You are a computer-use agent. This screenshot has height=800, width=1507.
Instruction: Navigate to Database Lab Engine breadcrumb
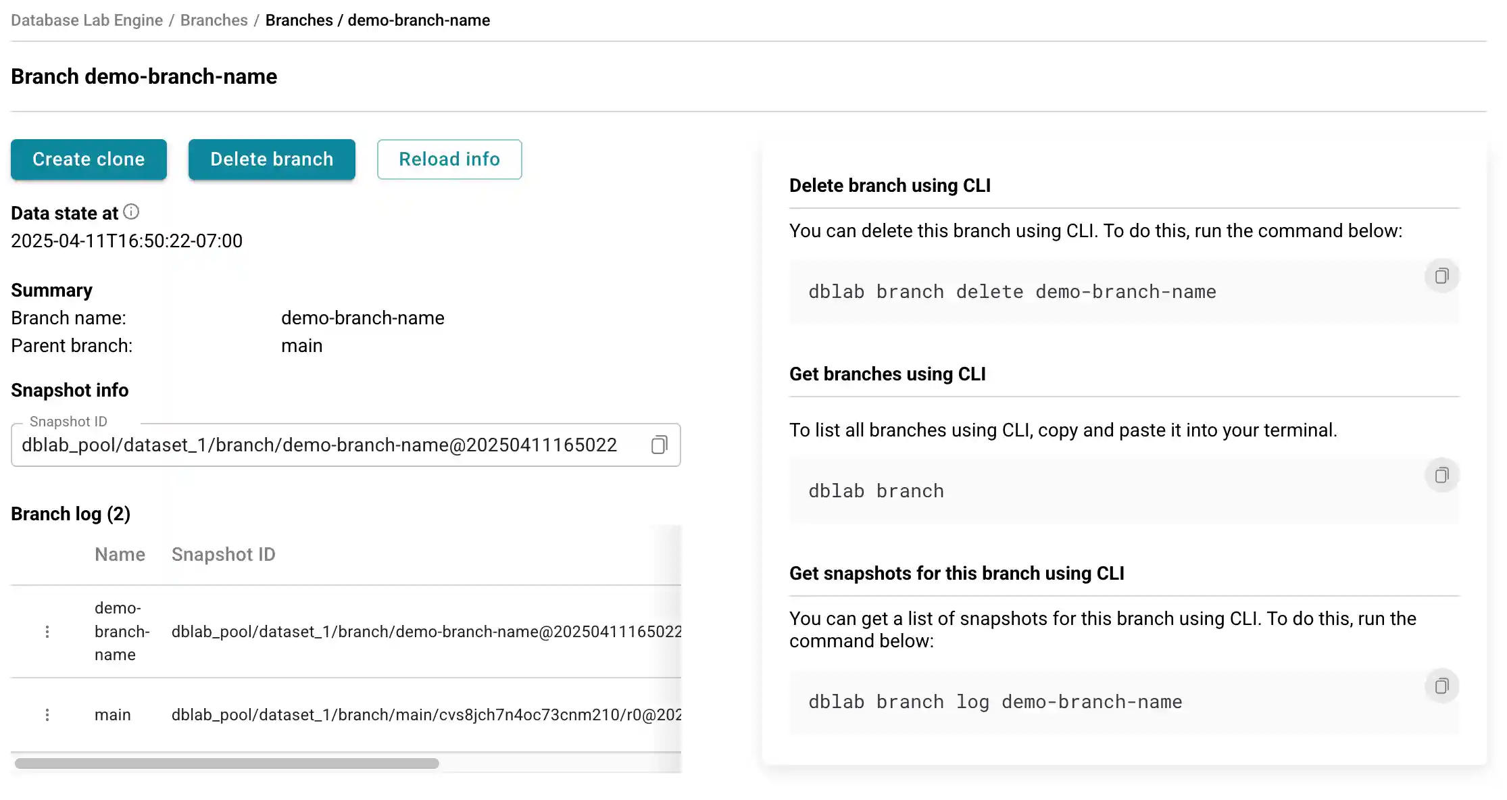click(86, 20)
